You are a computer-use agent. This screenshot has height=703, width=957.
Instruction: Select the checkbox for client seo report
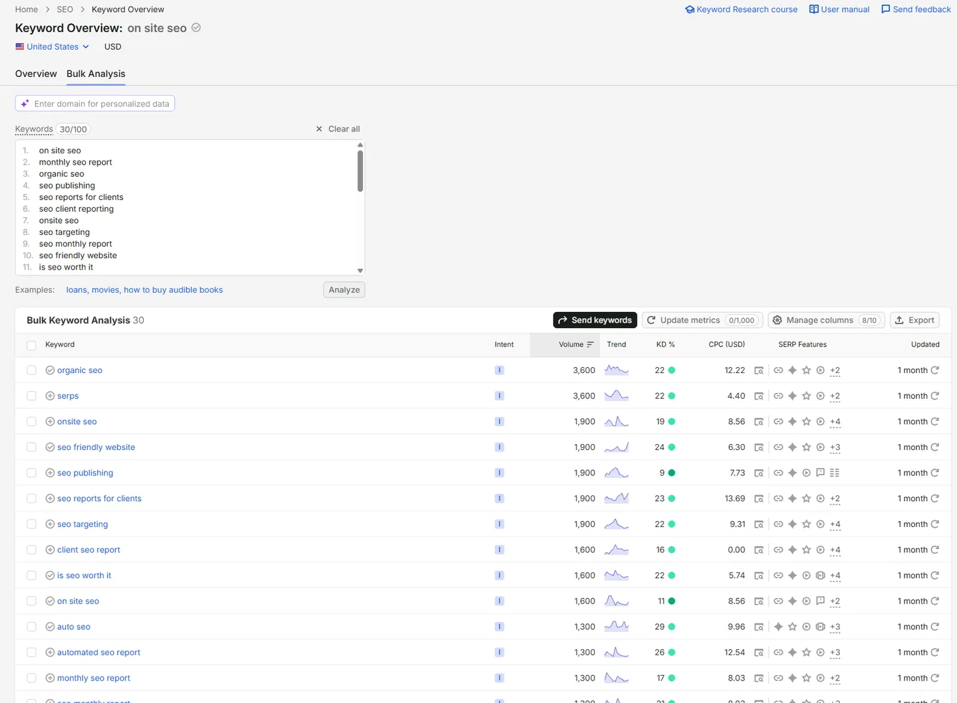click(31, 550)
